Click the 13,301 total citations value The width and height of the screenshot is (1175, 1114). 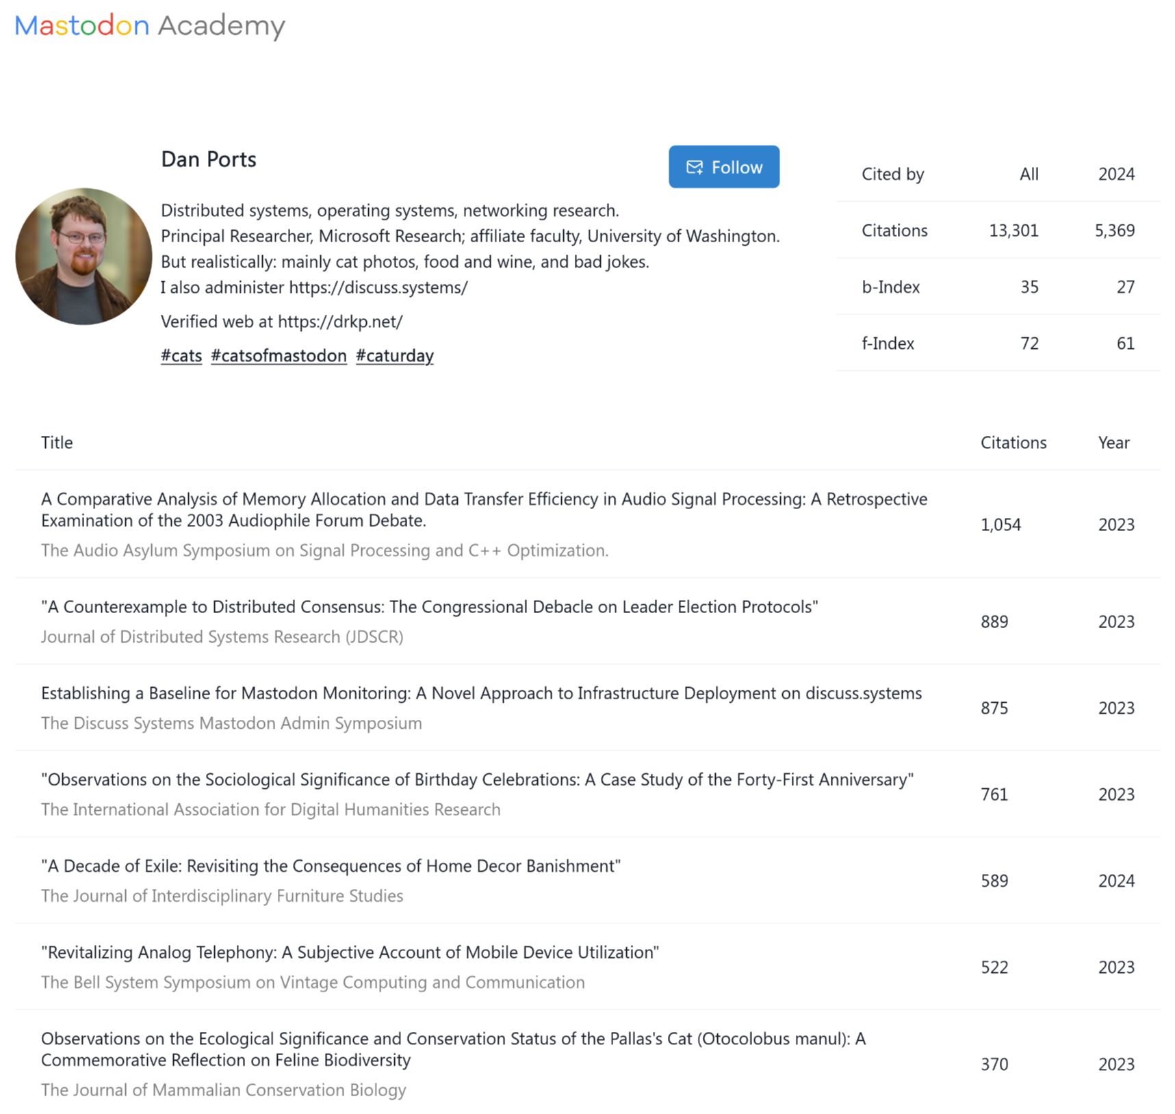click(x=1013, y=231)
